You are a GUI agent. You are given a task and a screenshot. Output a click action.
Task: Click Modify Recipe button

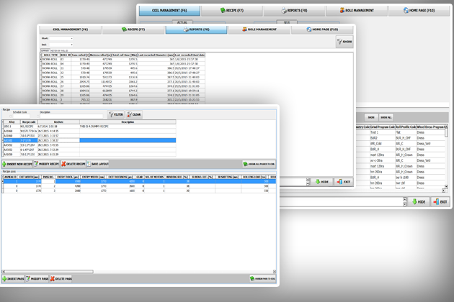(47, 164)
